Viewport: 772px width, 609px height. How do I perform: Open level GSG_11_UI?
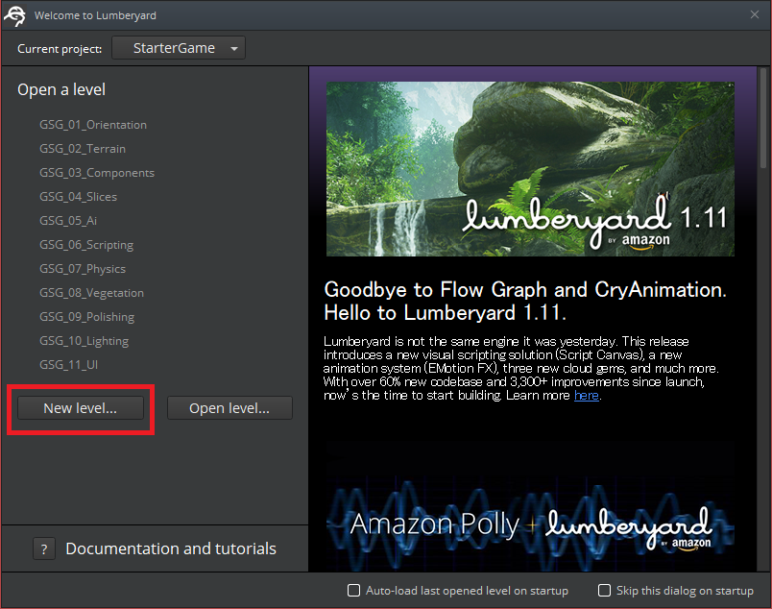click(68, 365)
